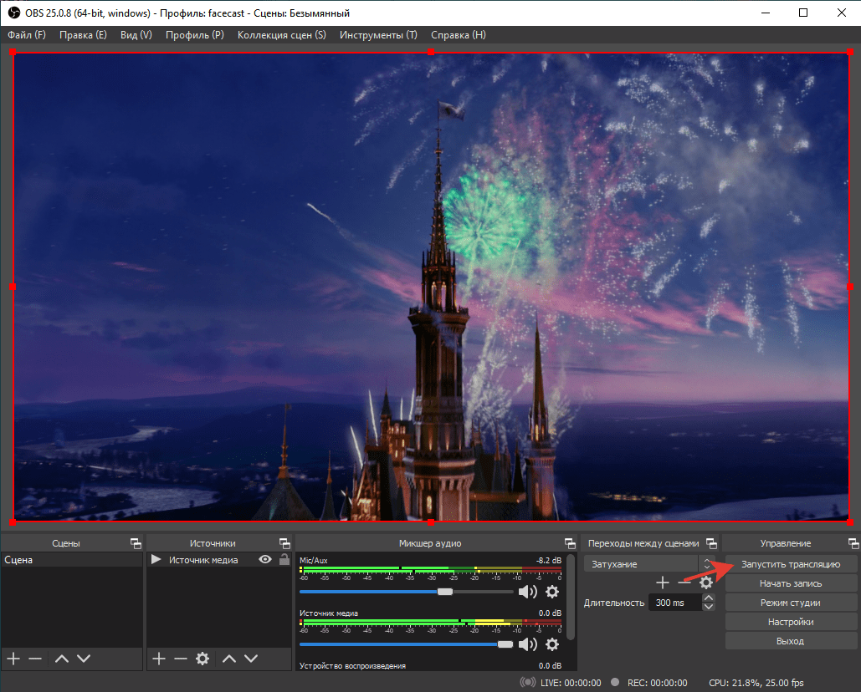Remove the scene transition with the minus icon

(684, 583)
